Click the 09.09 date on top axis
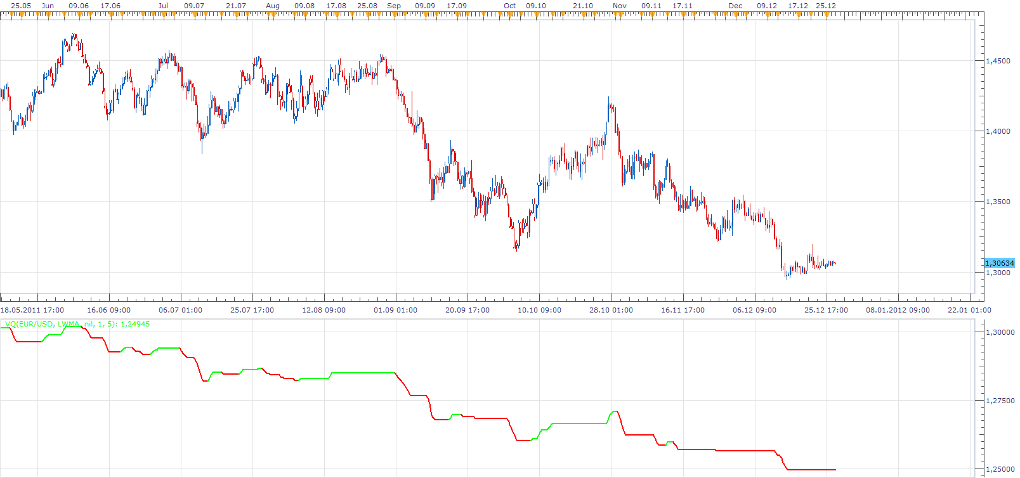 pyautogui.click(x=425, y=6)
